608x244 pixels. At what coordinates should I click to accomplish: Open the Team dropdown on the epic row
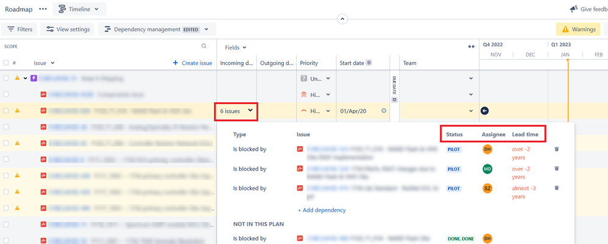(x=471, y=78)
